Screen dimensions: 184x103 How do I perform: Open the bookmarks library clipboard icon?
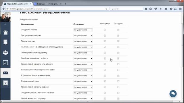(151, 9)
